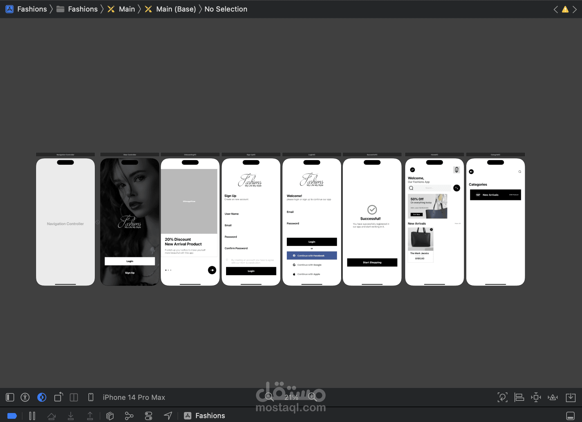Click the Embed In button
The height and width of the screenshot is (422, 582).
click(x=571, y=397)
